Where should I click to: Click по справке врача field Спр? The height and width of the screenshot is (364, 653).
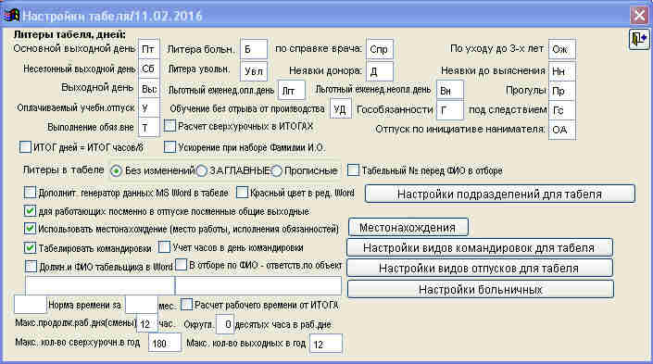(x=380, y=49)
